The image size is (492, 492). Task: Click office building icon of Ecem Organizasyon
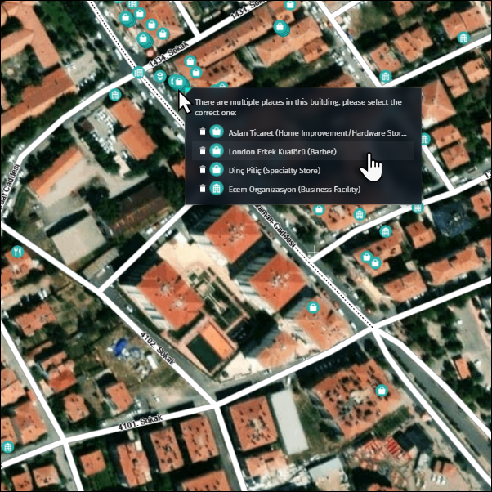click(217, 188)
